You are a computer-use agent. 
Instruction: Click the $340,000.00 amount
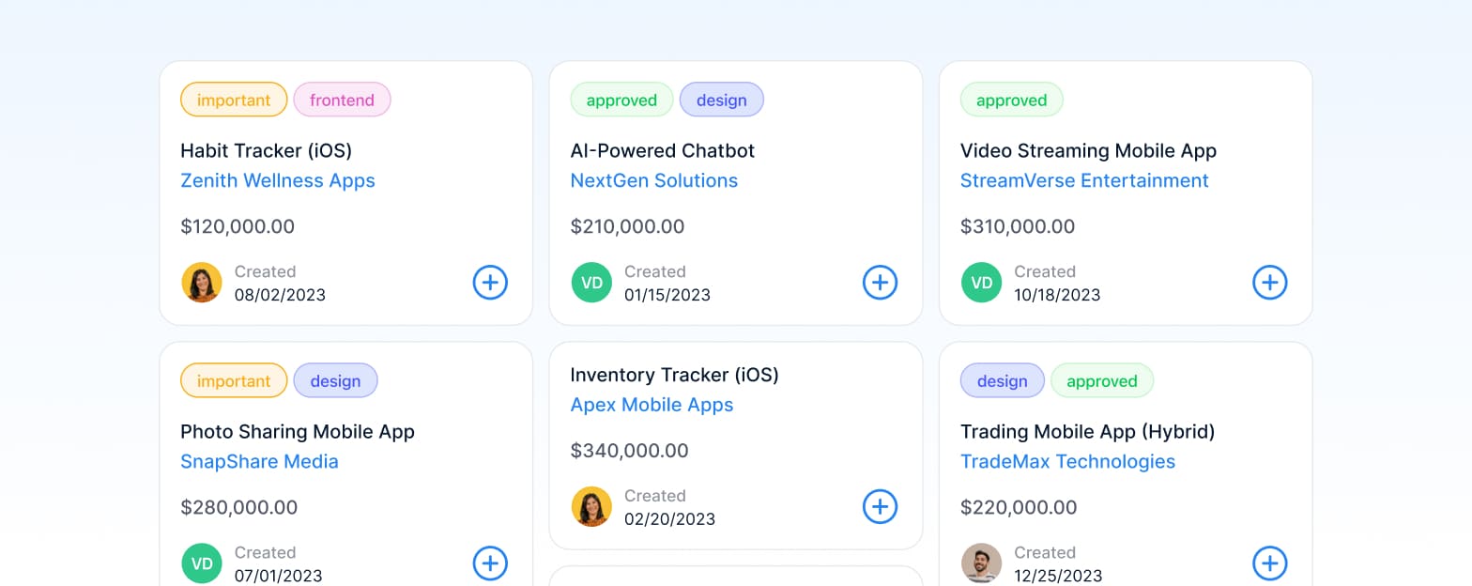[x=629, y=451]
